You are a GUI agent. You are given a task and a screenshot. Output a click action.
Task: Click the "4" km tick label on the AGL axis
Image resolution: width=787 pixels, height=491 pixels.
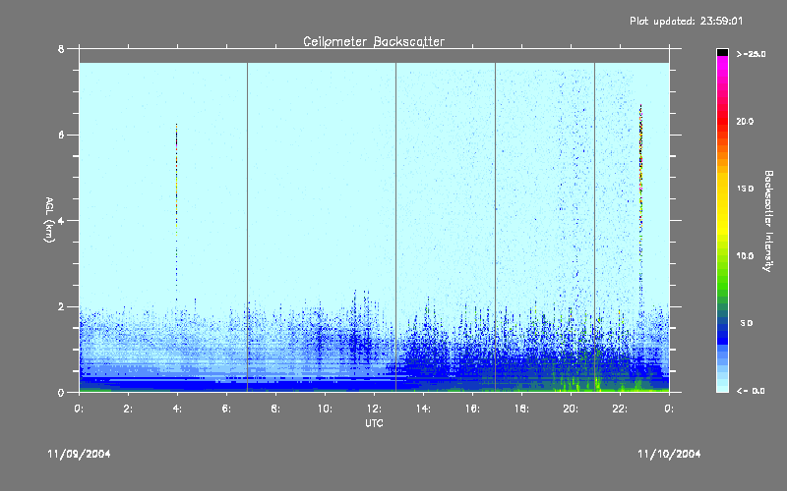pyautogui.click(x=61, y=220)
